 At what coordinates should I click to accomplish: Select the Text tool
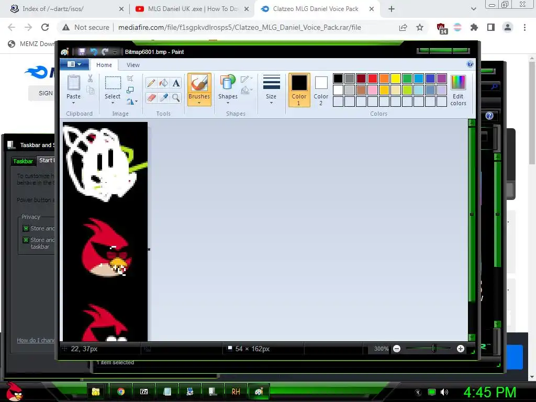click(x=176, y=83)
